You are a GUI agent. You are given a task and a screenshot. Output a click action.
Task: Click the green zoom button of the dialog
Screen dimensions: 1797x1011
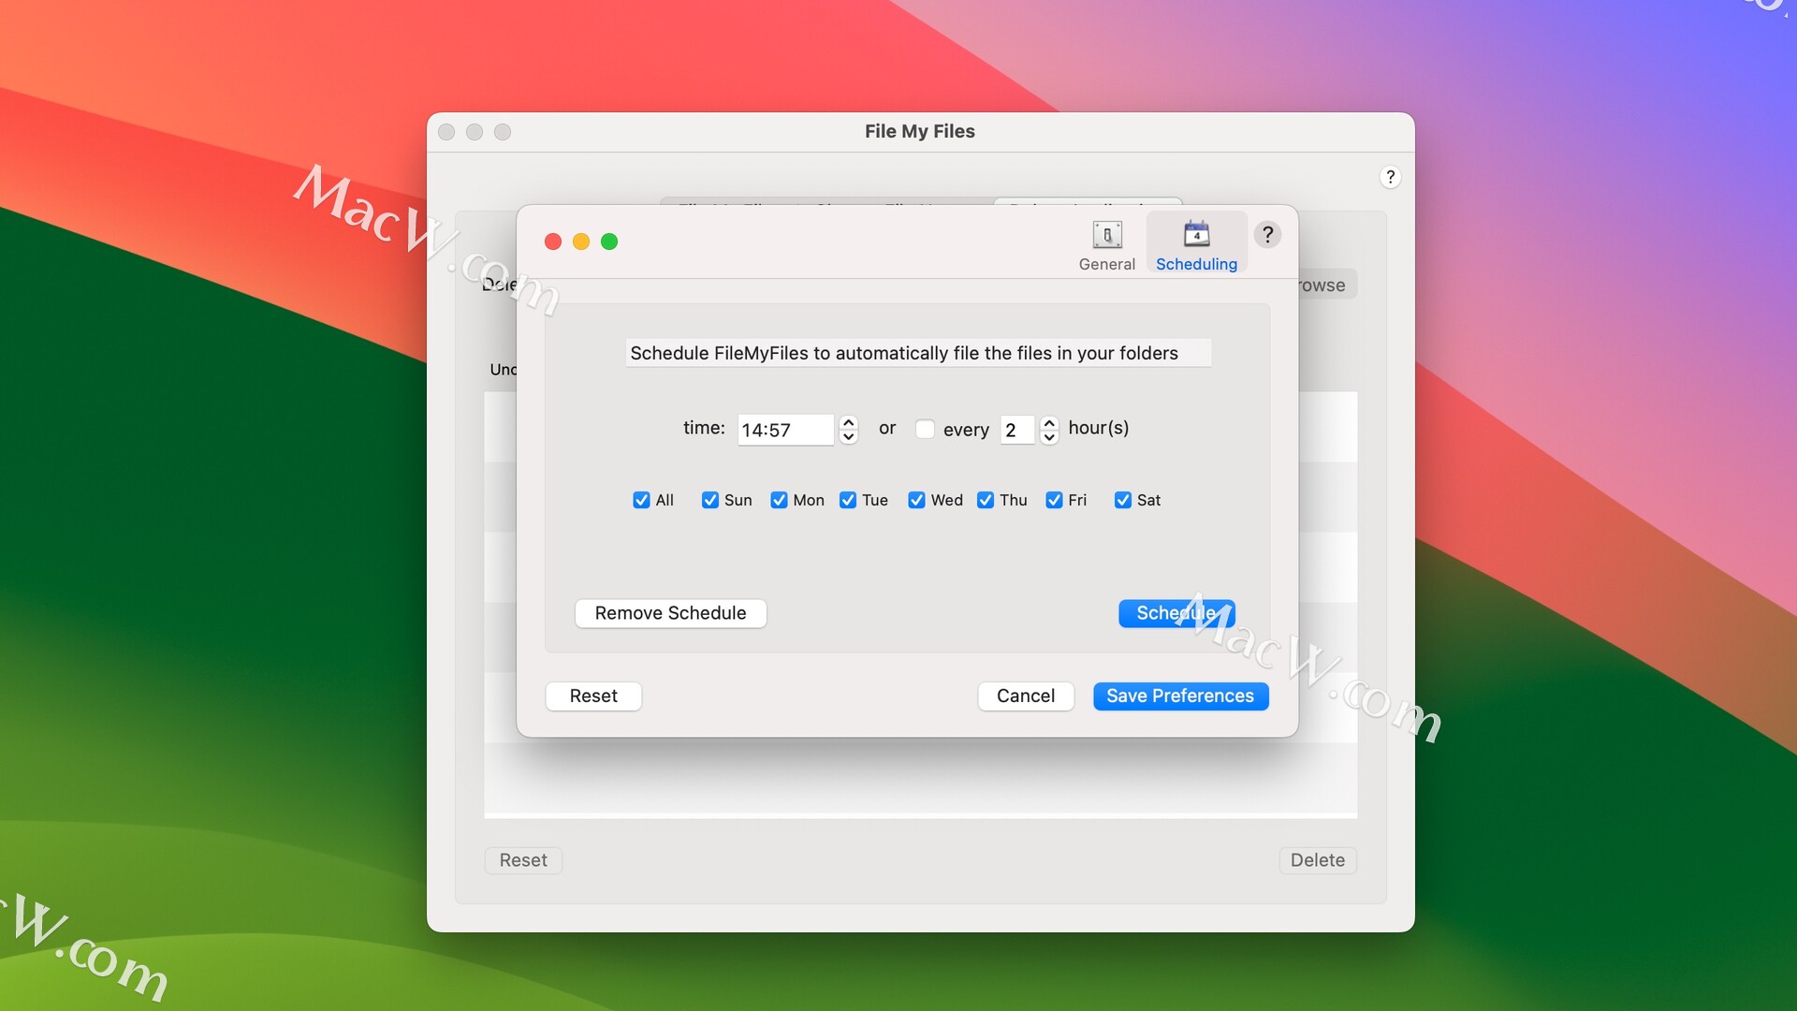coord(609,242)
